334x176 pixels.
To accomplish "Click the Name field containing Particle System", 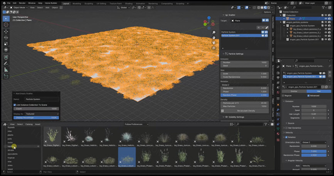I will pyautogui.click(x=42, y=99).
